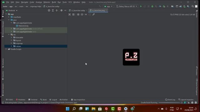The image size is (200, 112).
Task: Hide the Project panel with minus icon
Action: (x=65, y=11)
